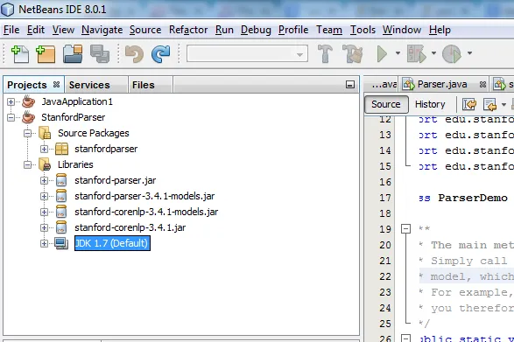Click the Save All toolbar icon

pos(100,54)
